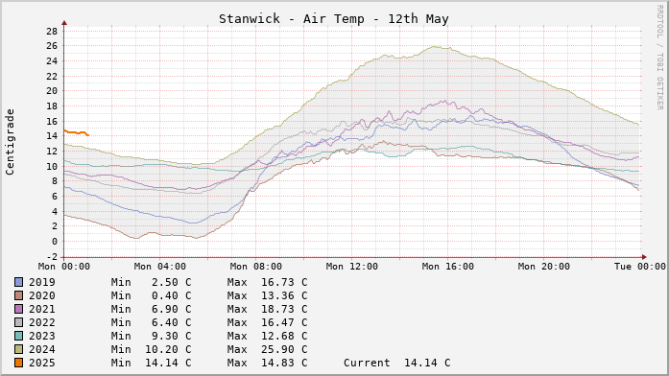Screen dimensions: 669x376
Task: Click the 2023 Max value '12.68 C'
Action: (x=284, y=337)
